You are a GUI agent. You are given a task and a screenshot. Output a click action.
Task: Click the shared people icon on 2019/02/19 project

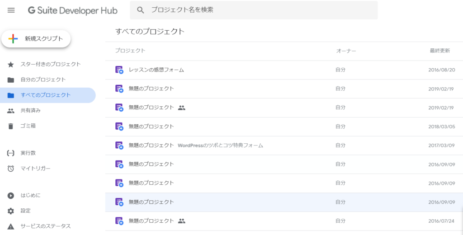[182, 108]
